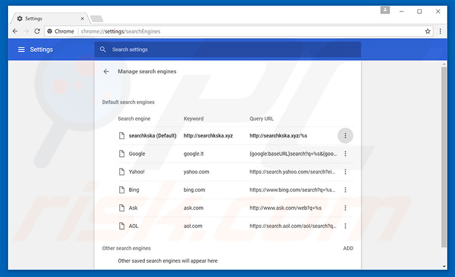This screenshot has height=277, width=455.
Task: Click the page icon beside Google
Action: (122, 154)
